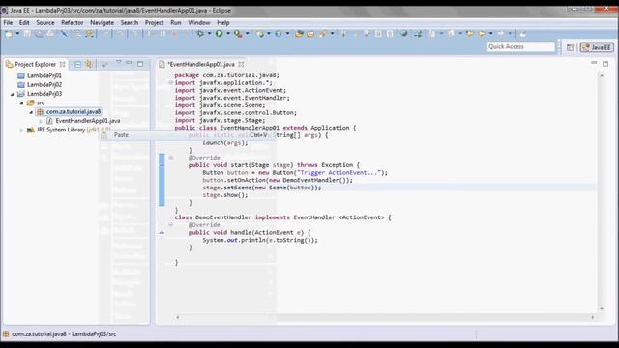Image resolution: width=619 pixels, height=348 pixels.
Task: Open the Project Explorer View Menu triangle
Action: click(118, 63)
